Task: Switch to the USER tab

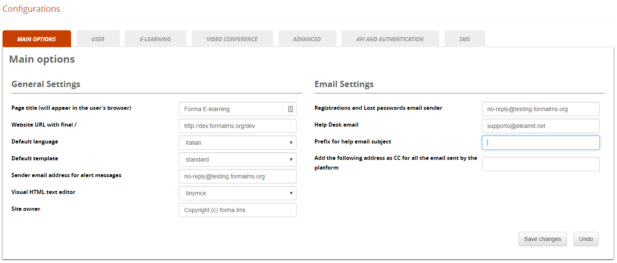Action: 98,39
